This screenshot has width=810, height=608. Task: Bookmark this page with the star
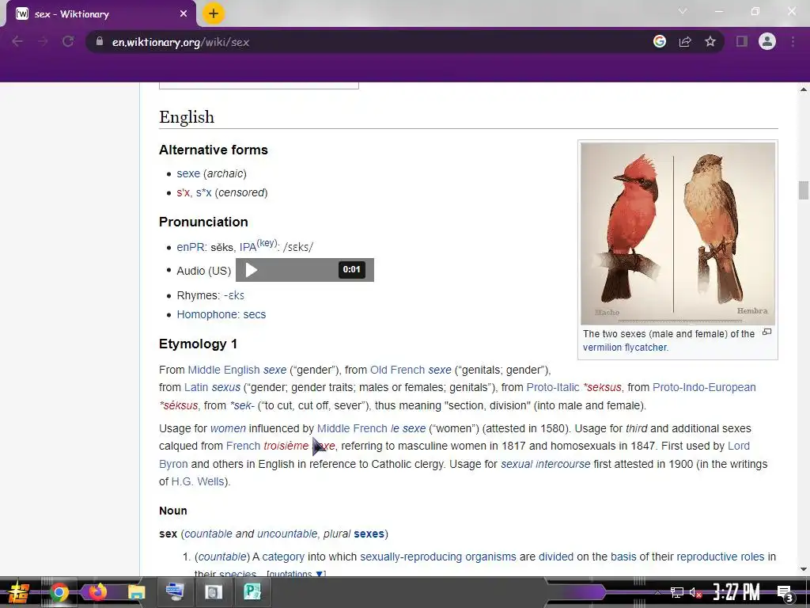710,41
